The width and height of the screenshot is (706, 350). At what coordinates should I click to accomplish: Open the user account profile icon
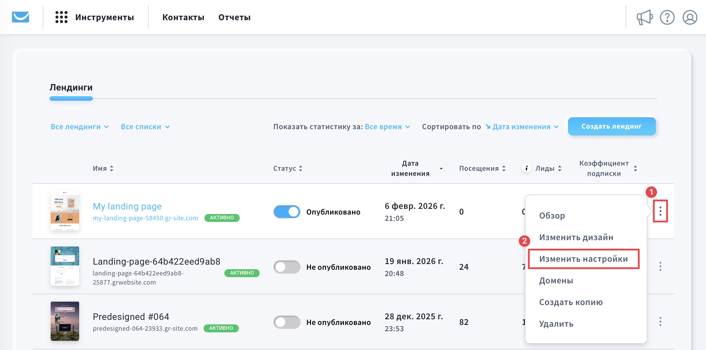690,17
